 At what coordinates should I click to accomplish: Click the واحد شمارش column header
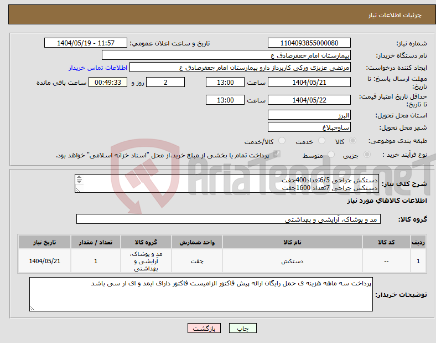[197, 242]
